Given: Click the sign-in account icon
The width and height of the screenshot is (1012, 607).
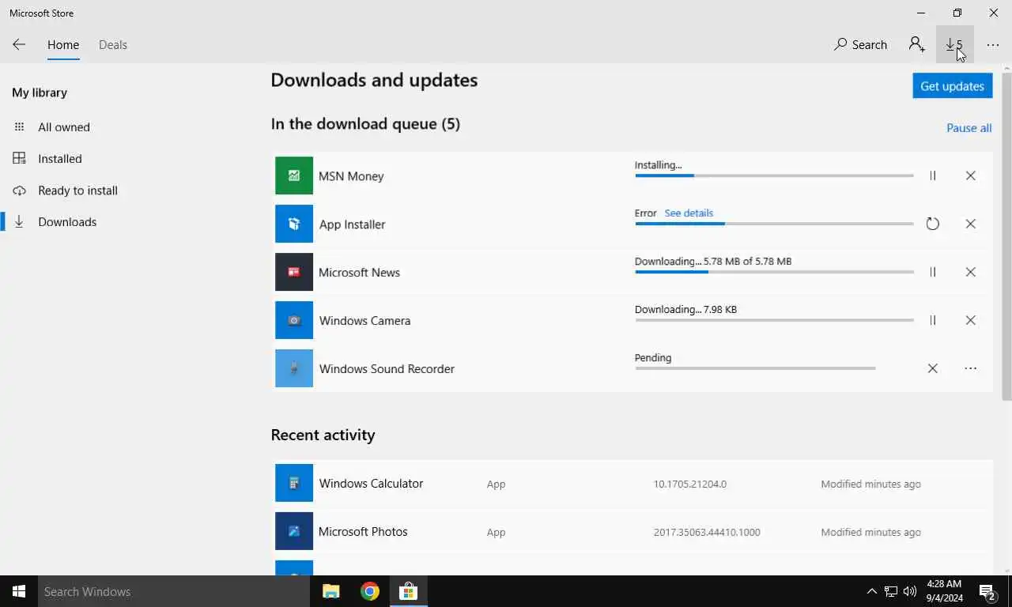Looking at the screenshot, I should point(917,45).
